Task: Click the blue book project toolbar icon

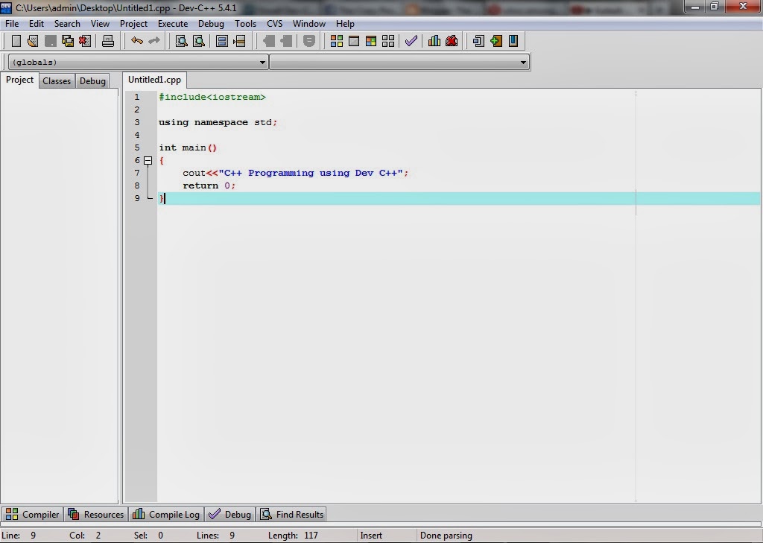Action: (513, 42)
